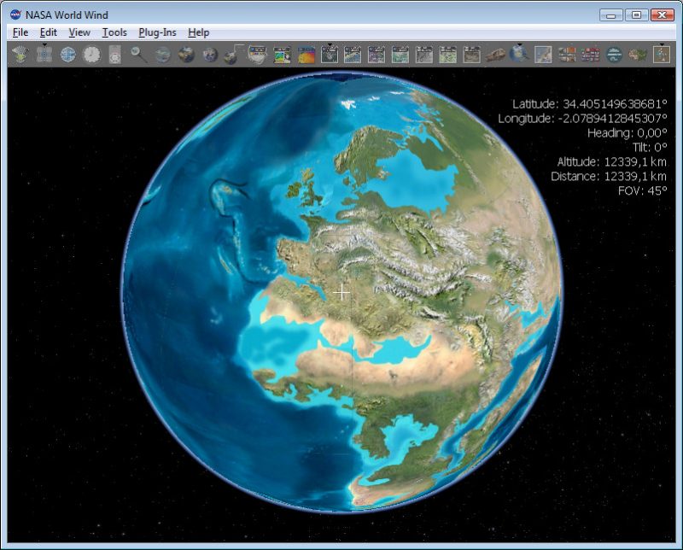The width and height of the screenshot is (683, 550).
Task: Toggle the cloud-covered earth layer icon
Action: click(209, 55)
